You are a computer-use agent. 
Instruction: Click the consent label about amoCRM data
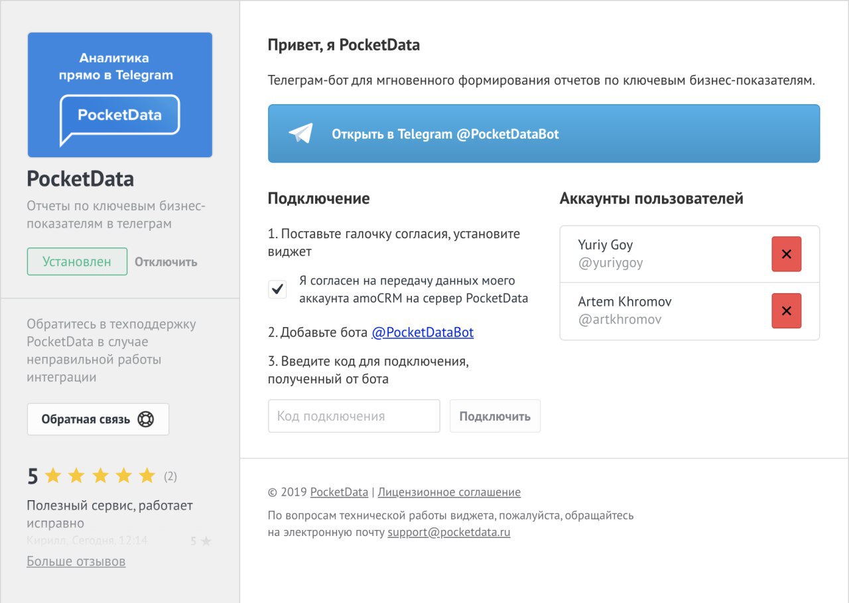[414, 289]
